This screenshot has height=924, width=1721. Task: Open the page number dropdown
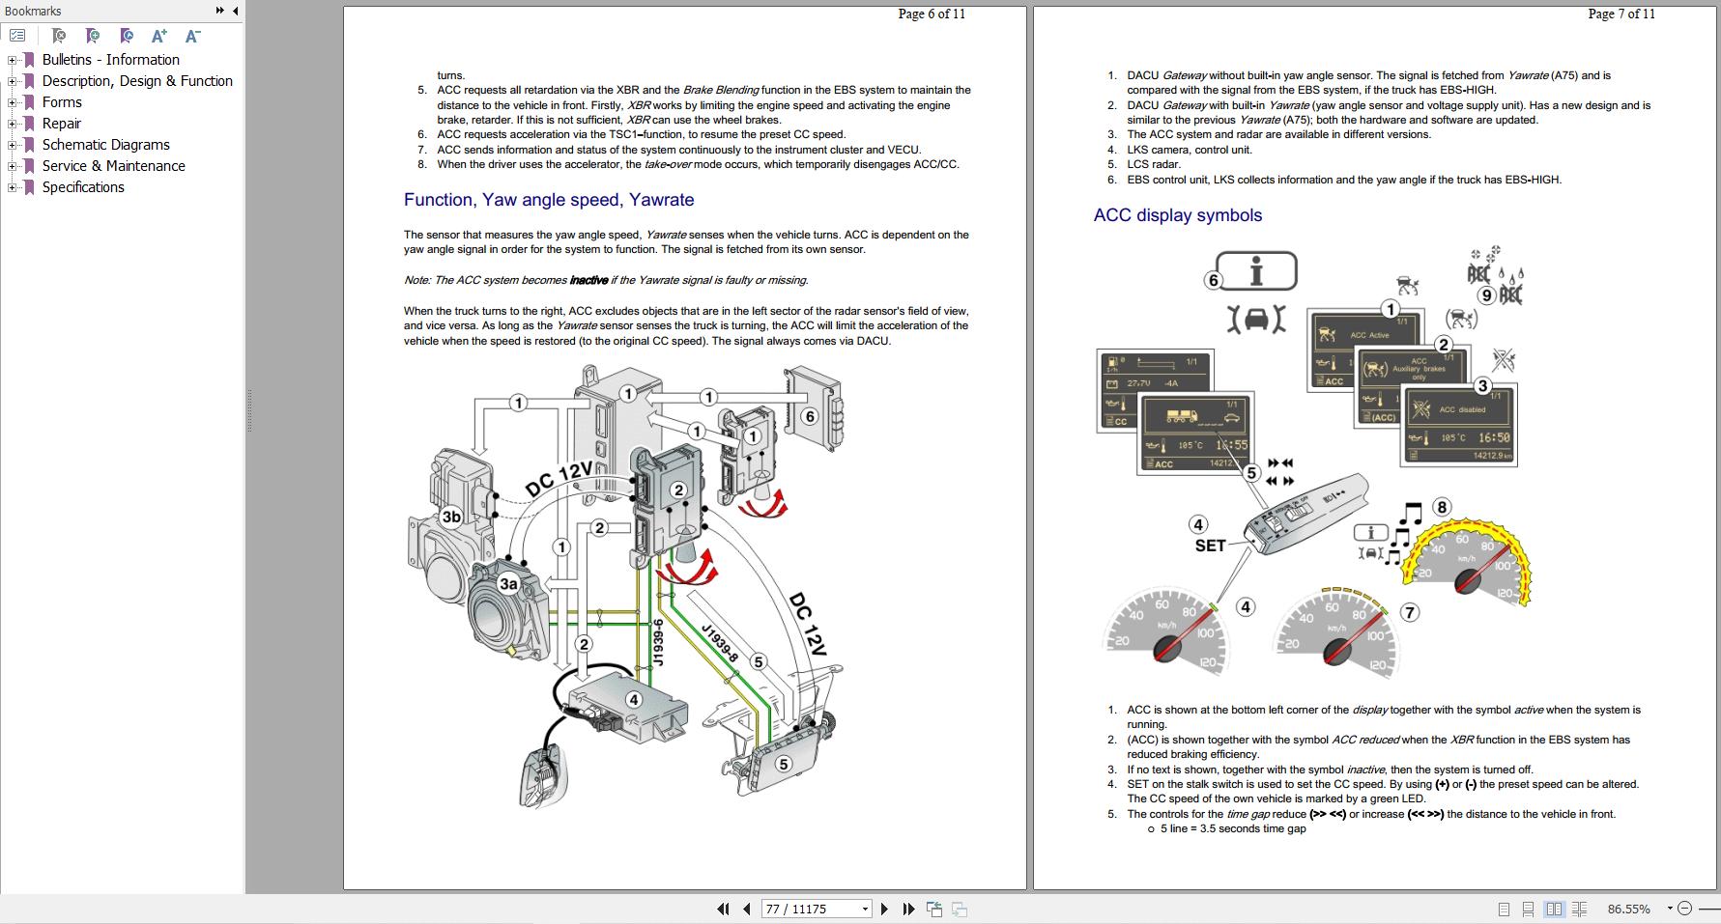[865, 909]
